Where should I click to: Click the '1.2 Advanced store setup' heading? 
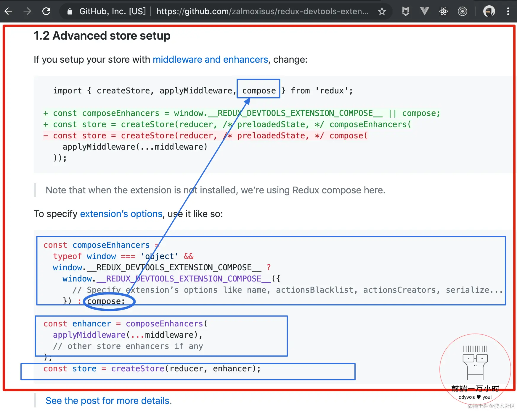[x=102, y=36]
